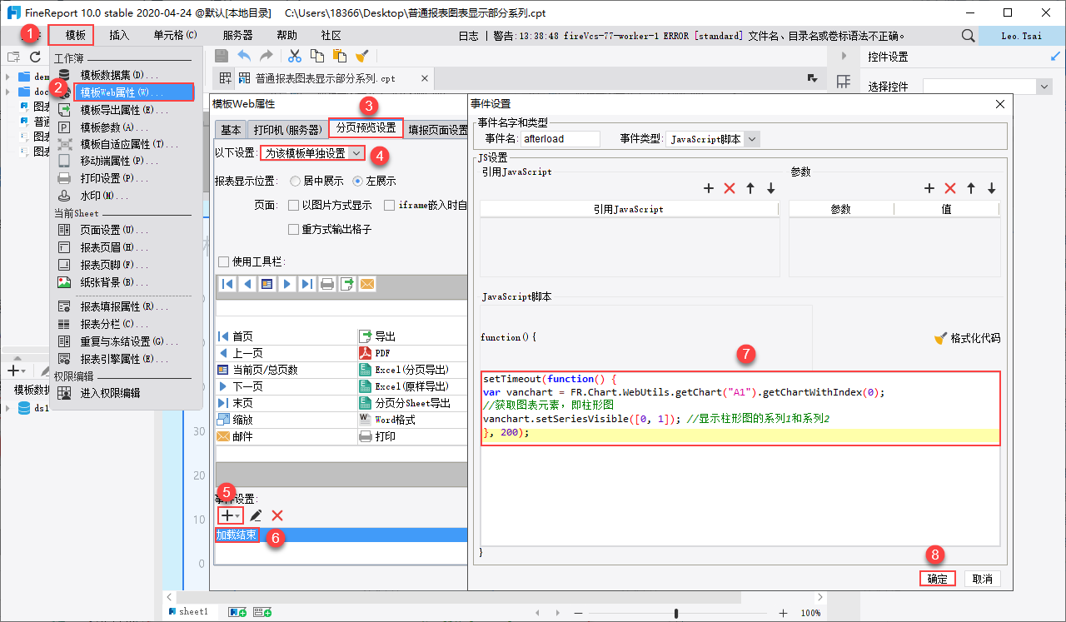The image size is (1066, 622).
Task: Click the copy icon in the toolbar
Action: coord(317,56)
